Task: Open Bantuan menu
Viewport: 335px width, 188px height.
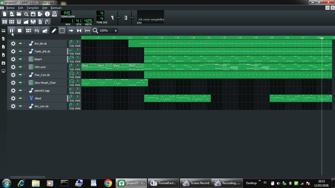Action: click(56, 8)
